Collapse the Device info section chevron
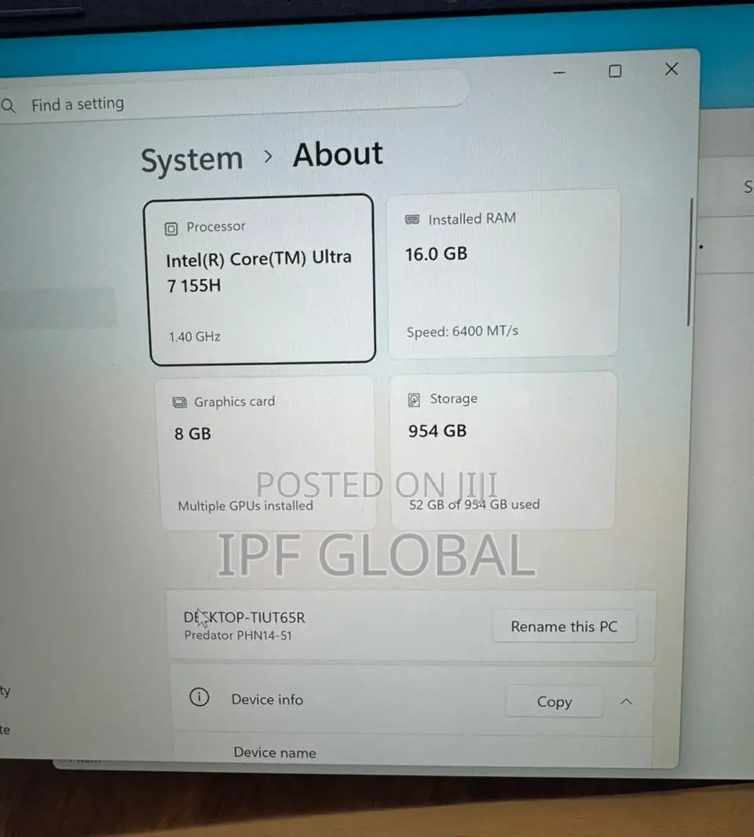 627,701
